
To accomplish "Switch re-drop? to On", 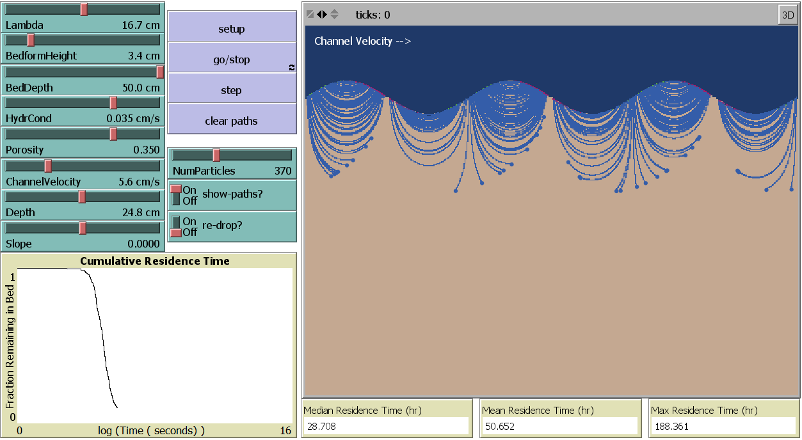I will pos(175,220).
